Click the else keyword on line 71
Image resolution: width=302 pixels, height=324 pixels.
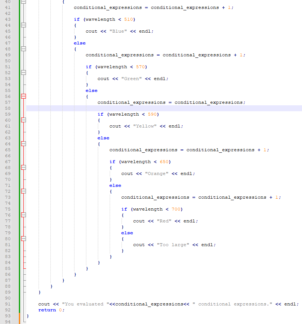tap(115, 185)
